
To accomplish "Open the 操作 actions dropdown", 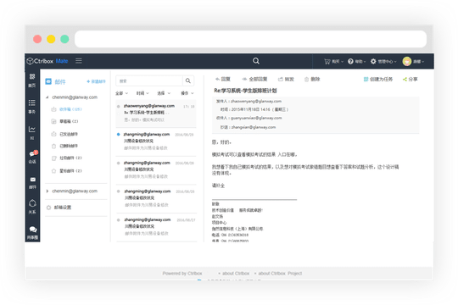I will 187,93.
